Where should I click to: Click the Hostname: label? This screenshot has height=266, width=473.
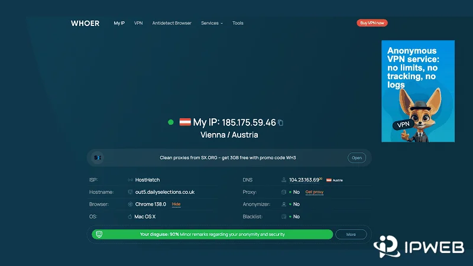point(101,192)
